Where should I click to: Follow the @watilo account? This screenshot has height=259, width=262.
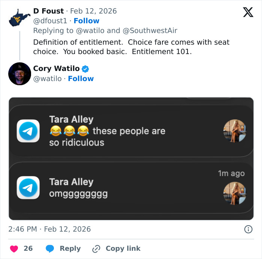(81, 78)
